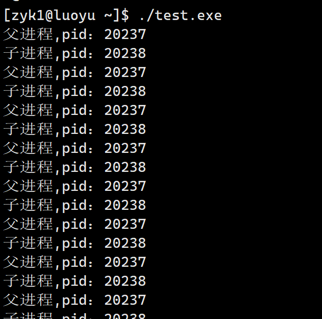Click the dollar sign of the shell prompt
Viewport: 322px width, 319px height.
point(125,16)
